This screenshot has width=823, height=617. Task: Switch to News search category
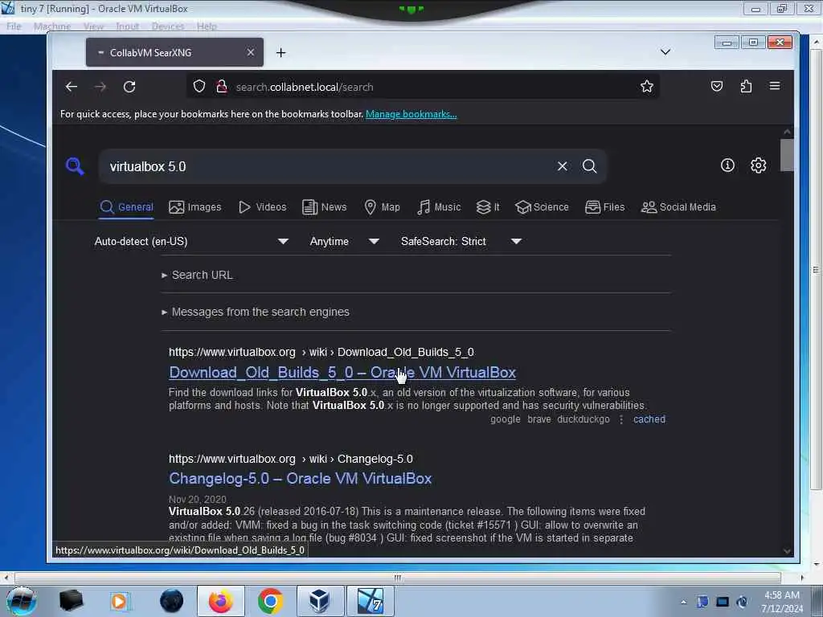[325, 206]
